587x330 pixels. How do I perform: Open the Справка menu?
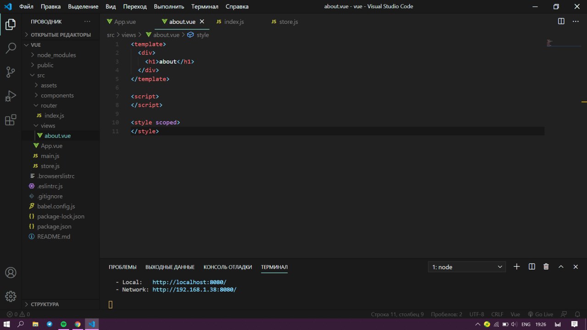[x=237, y=6]
